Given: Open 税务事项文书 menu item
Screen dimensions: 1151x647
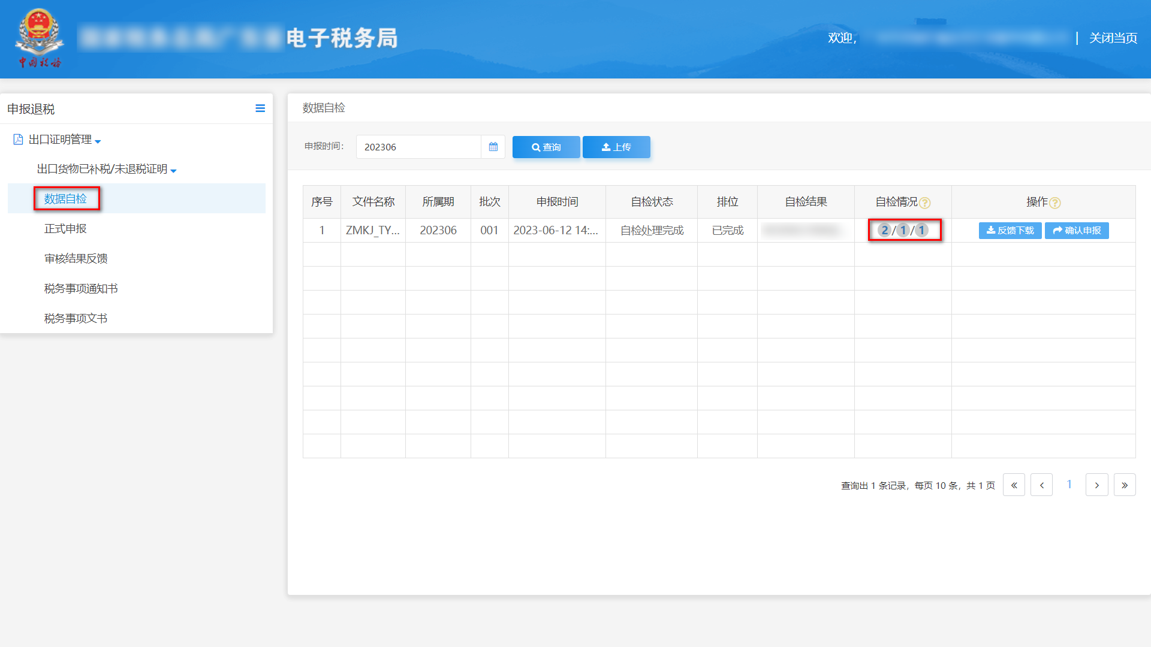Looking at the screenshot, I should tap(76, 319).
